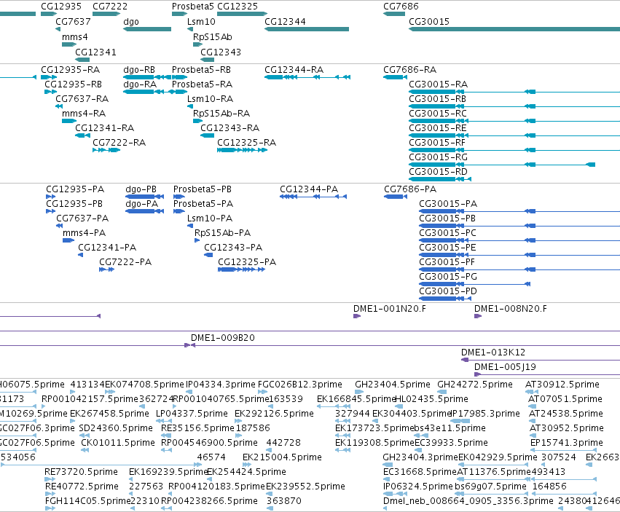Click the dgo gene bar glyph
The width and height of the screenshot is (620, 512).
click(147, 29)
